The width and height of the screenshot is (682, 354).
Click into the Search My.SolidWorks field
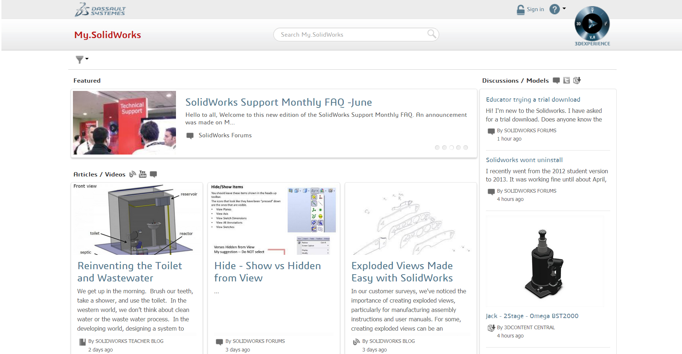(348, 35)
